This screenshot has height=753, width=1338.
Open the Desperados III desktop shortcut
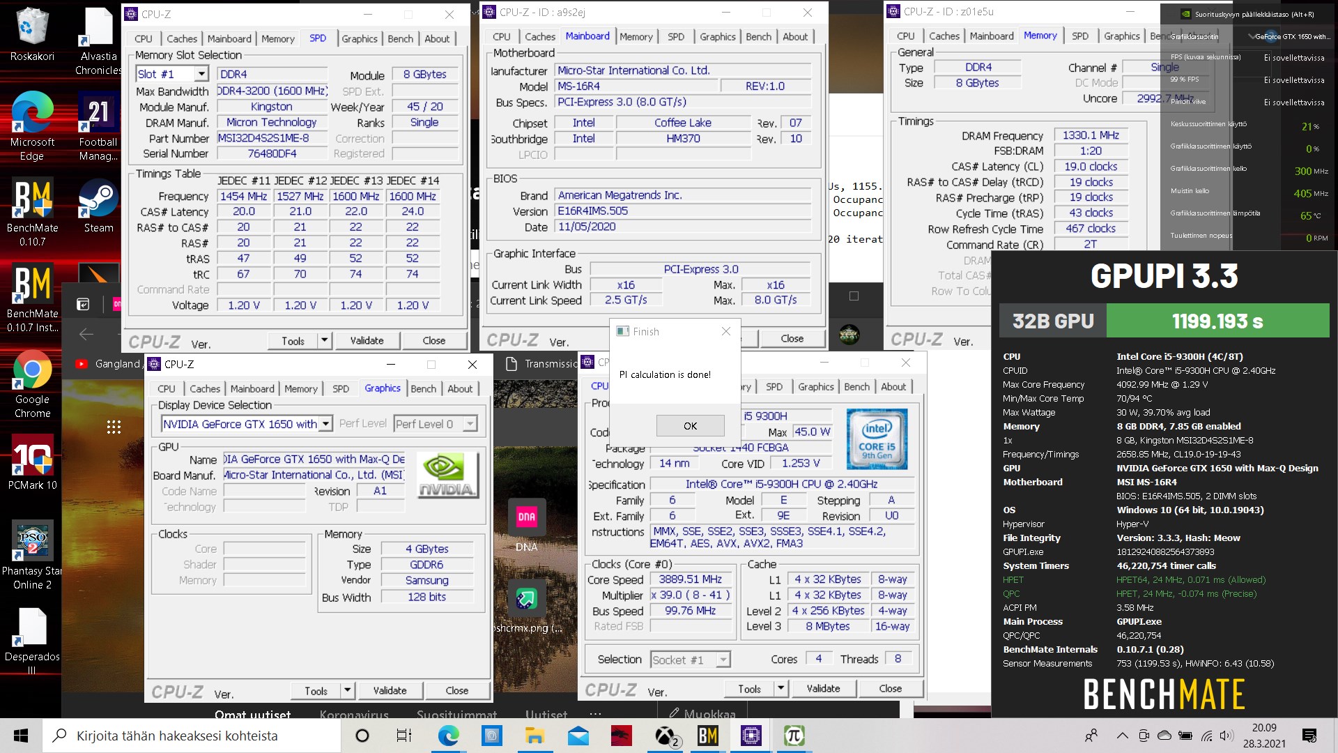[x=32, y=641]
